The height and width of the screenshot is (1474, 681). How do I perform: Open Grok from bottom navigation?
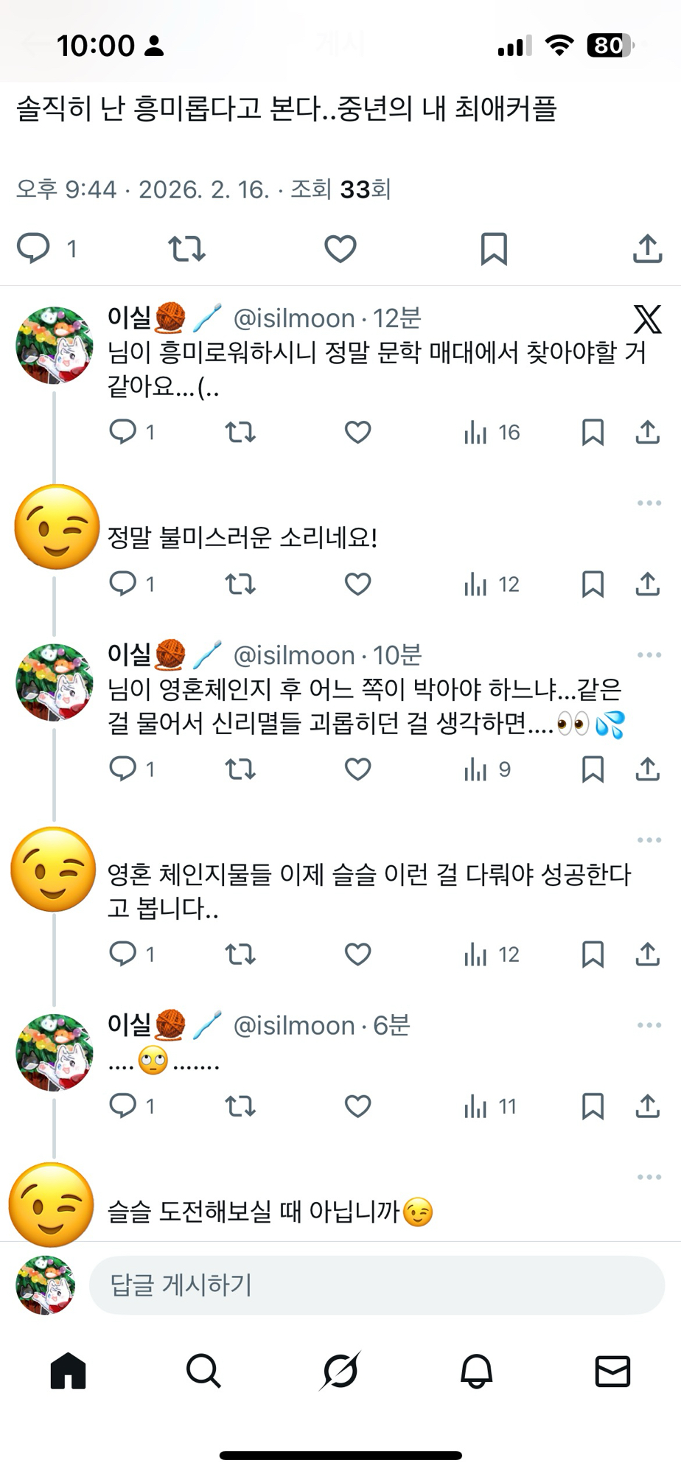340,1372
